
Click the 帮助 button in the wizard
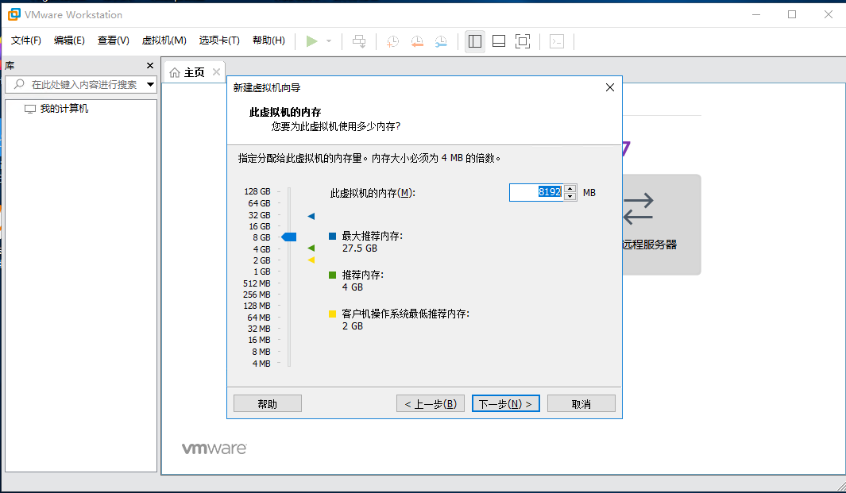pyautogui.click(x=268, y=403)
